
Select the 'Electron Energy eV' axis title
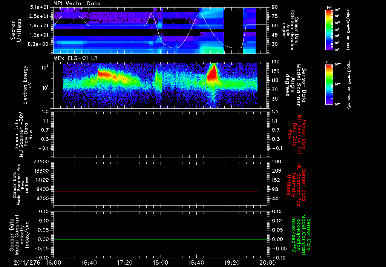pos(26,85)
